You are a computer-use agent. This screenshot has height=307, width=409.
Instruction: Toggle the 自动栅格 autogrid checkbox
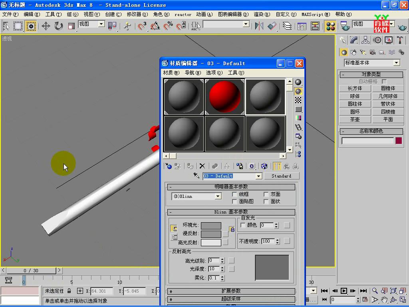384,82
